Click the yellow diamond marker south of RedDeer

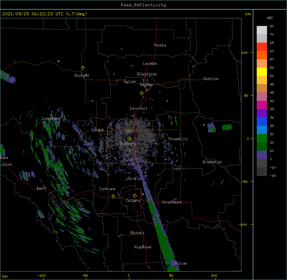[x=142, y=93]
